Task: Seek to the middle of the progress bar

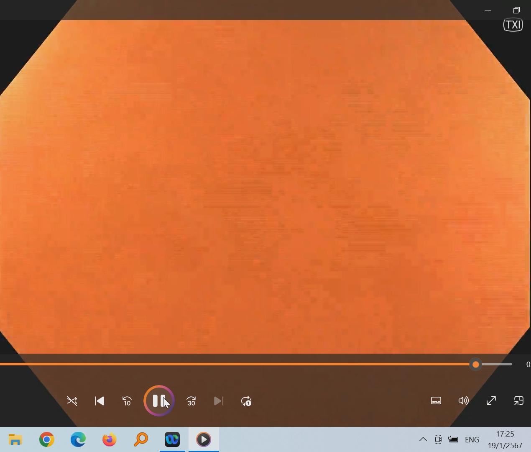Action: (256, 365)
